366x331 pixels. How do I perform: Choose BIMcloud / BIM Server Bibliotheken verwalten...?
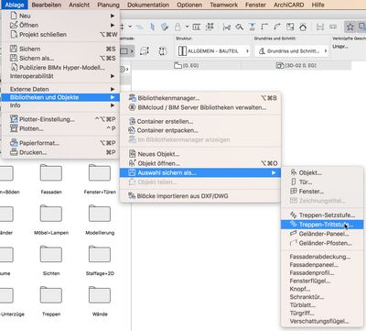click(200, 107)
